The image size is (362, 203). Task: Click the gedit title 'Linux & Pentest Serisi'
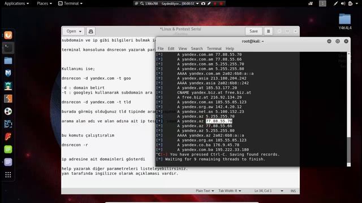[180, 29]
